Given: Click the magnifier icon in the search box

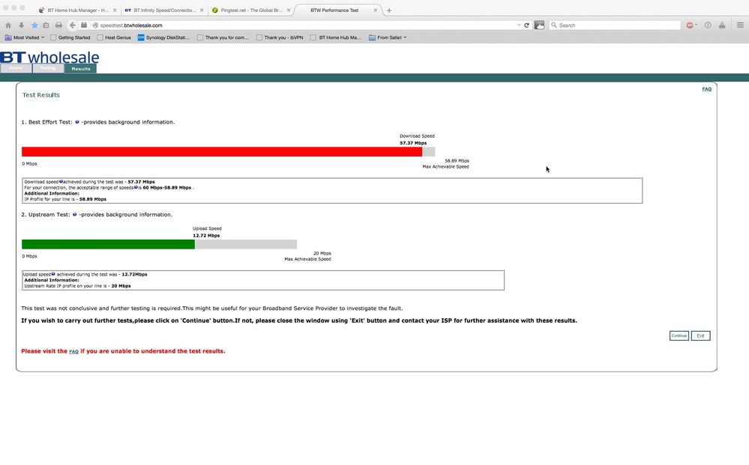Looking at the screenshot, I should (x=554, y=25).
